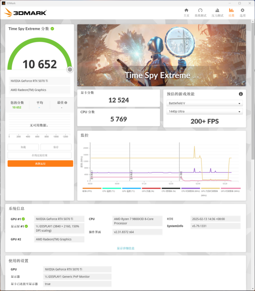
Task: Click the green check next to 显示屏 #1
Action: [26, 226]
